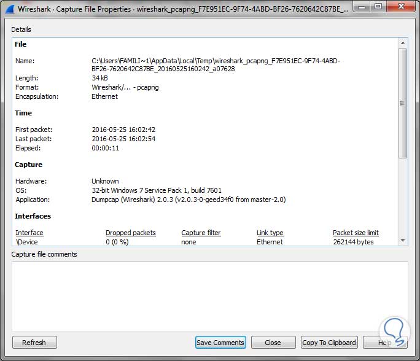Select the Capture filter column header
The width and height of the screenshot is (420, 361).
tap(201, 233)
